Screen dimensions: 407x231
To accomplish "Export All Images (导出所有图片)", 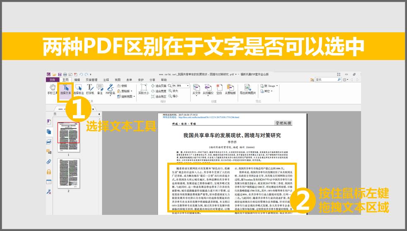I will tap(248, 89).
